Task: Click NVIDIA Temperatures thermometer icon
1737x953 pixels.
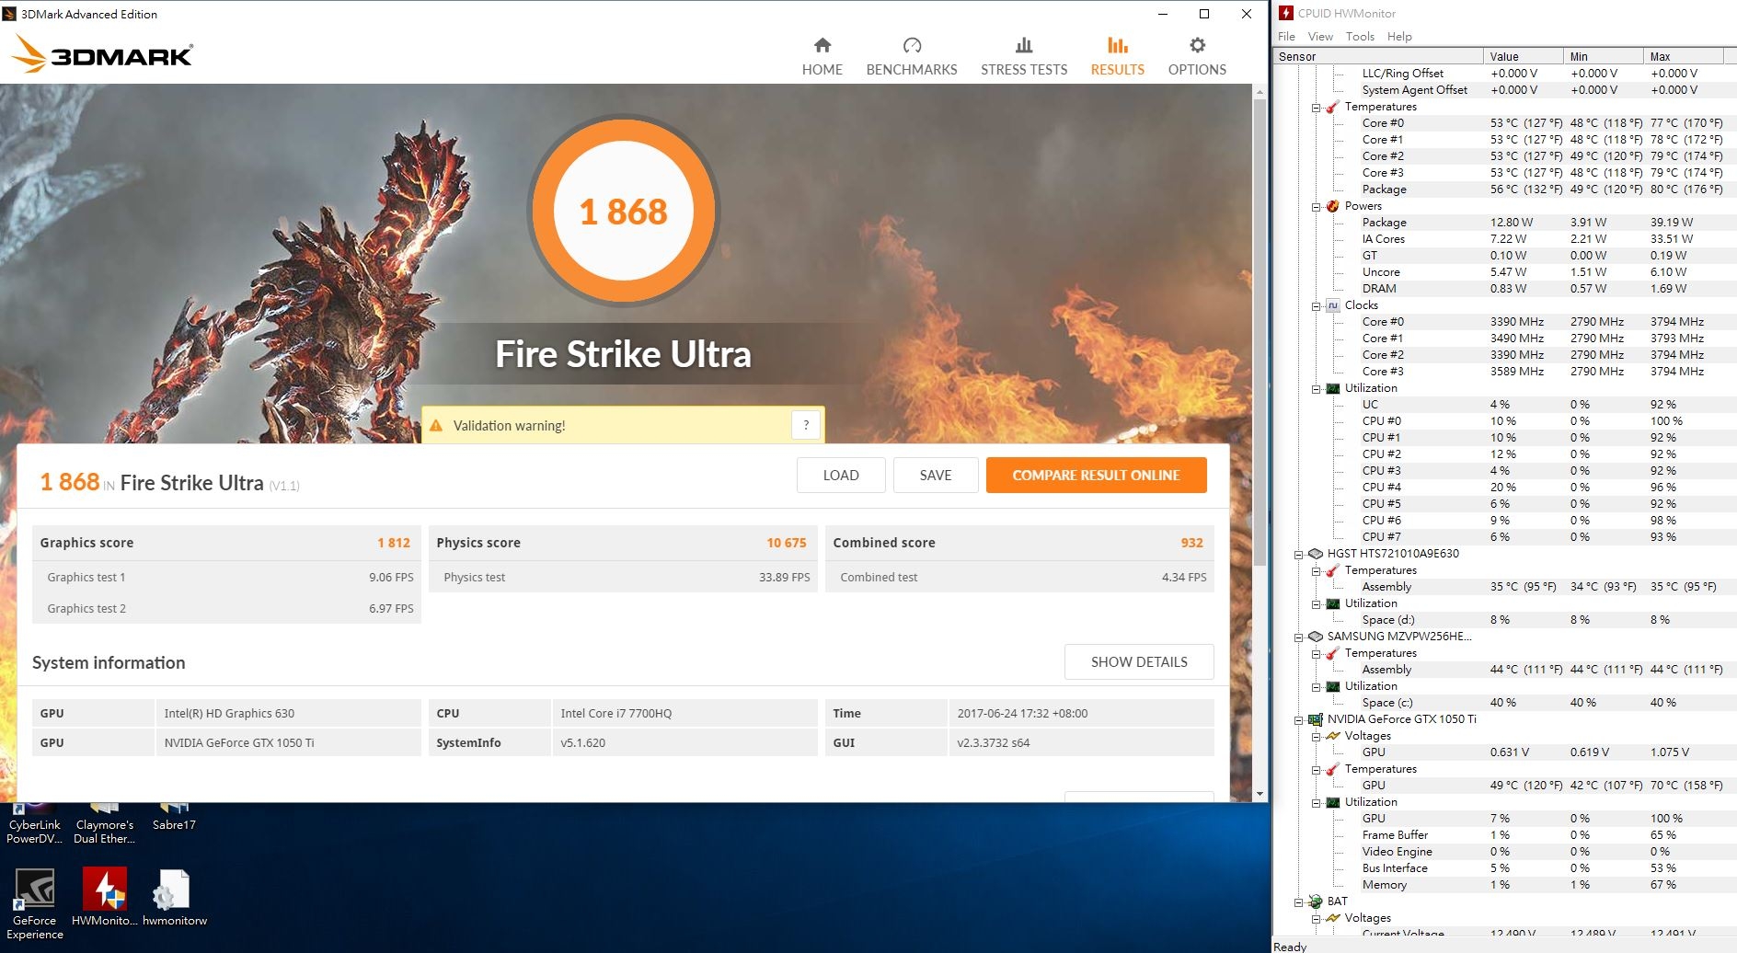Action: coord(1332,769)
